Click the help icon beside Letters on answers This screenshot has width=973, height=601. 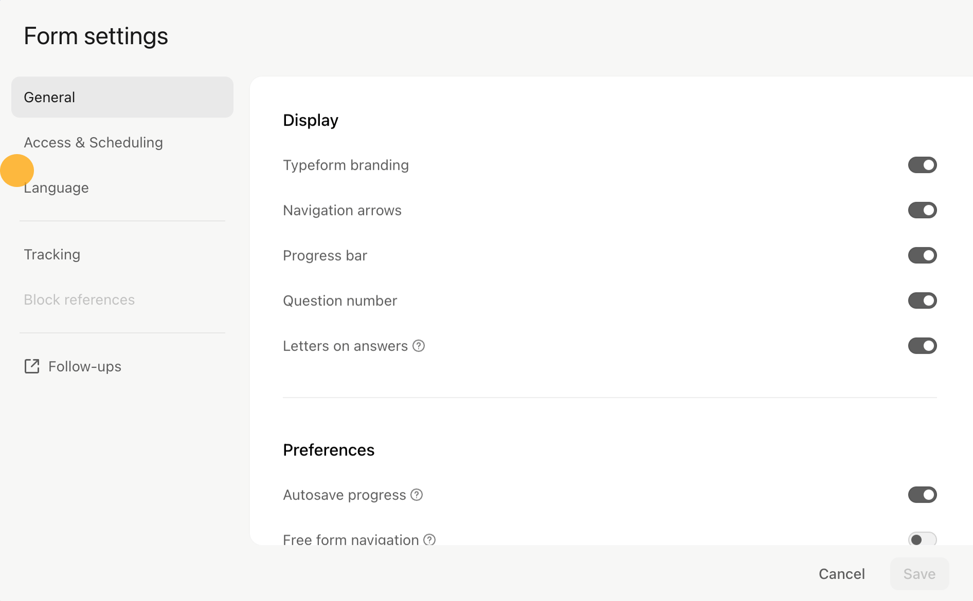coord(419,346)
